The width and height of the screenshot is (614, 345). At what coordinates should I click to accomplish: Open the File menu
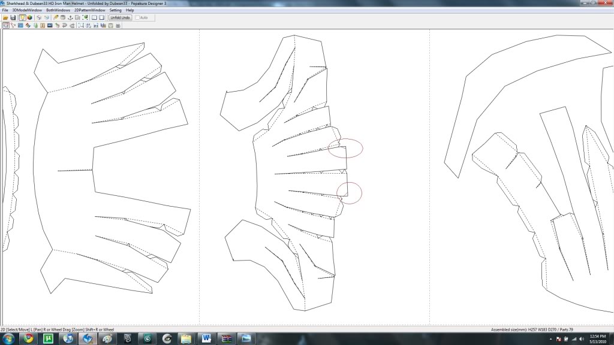(x=5, y=10)
